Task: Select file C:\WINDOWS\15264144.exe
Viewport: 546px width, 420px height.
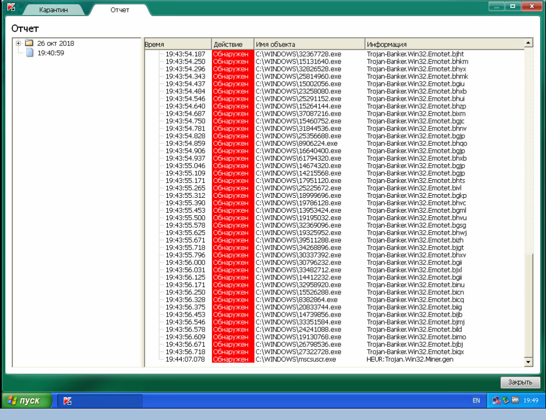Action: click(298, 106)
